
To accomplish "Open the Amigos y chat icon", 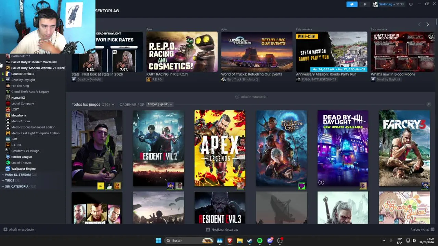I will [433, 230].
